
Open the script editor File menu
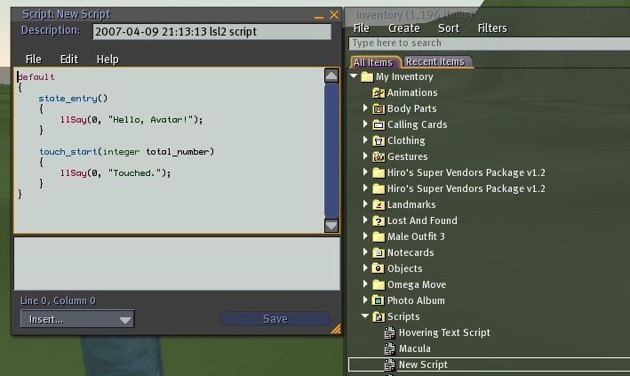pyautogui.click(x=34, y=60)
